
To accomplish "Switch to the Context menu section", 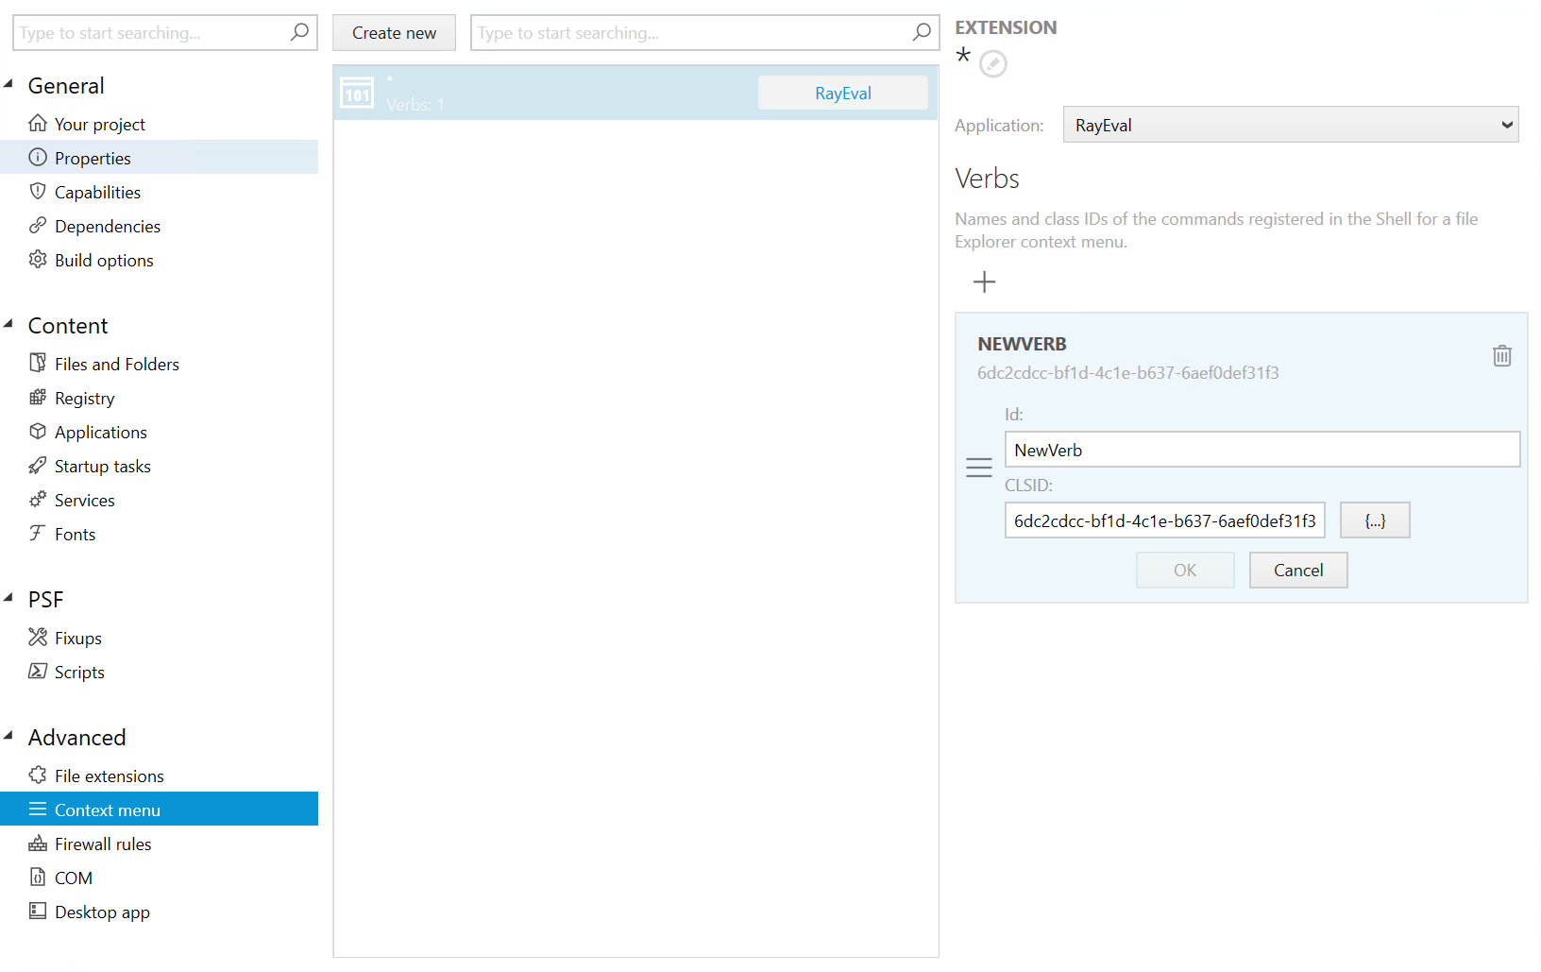I will [107, 810].
